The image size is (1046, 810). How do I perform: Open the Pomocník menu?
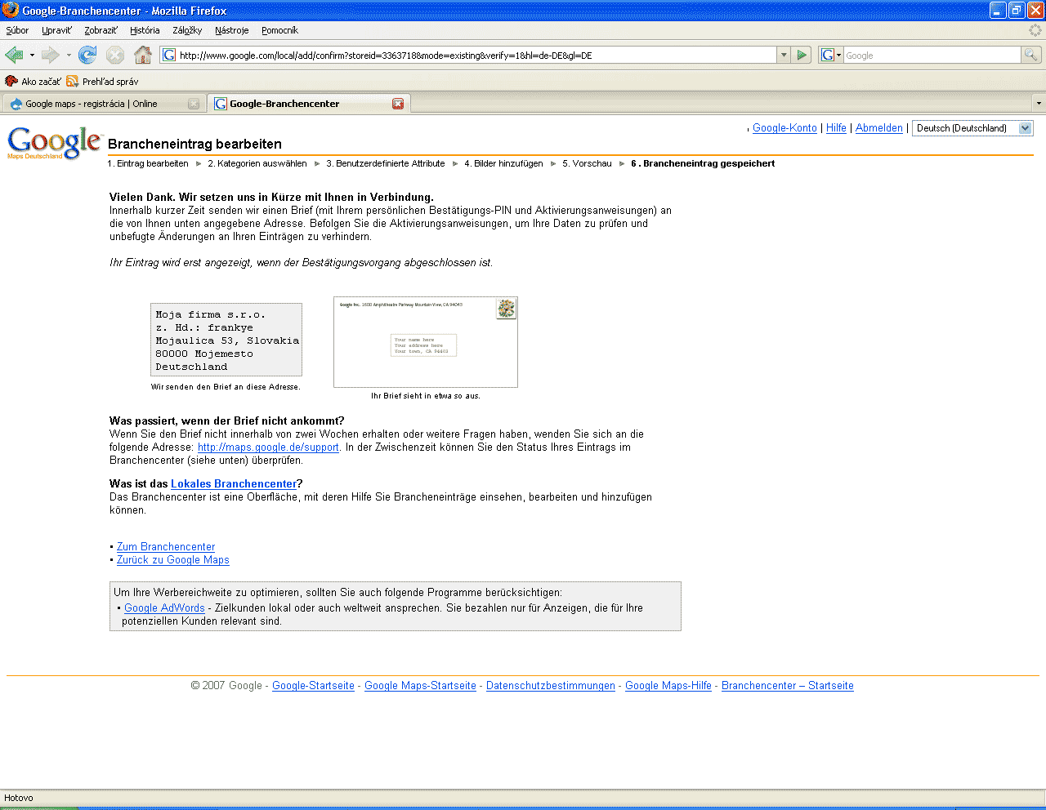click(279, 30)
